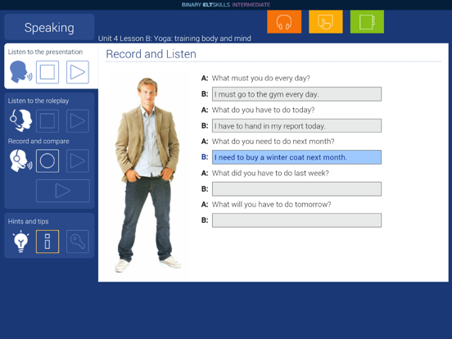Select answer 'I must go to the gym every day.'
This screenshot has width=452, height=339.
pyautogui.click(x=296, y=94)
